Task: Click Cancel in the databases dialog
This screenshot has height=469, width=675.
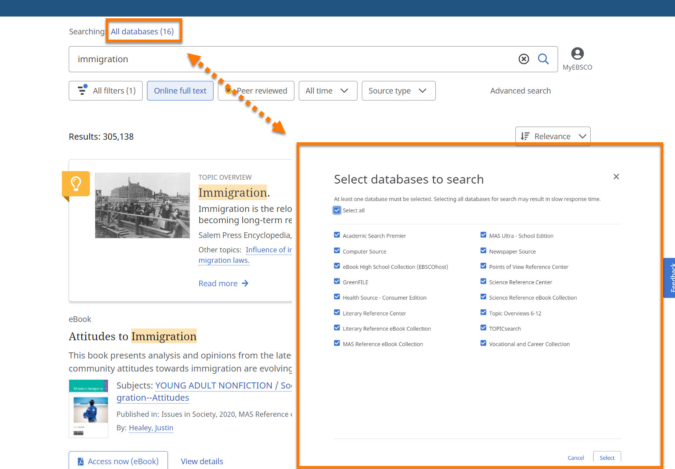Action: coord(576,458)
